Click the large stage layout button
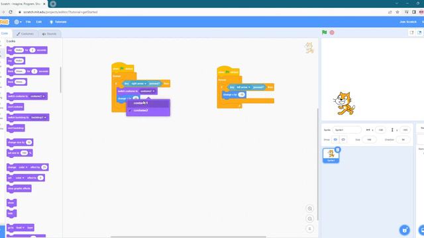This screenshot has height=238, width=424. [419, 32]
